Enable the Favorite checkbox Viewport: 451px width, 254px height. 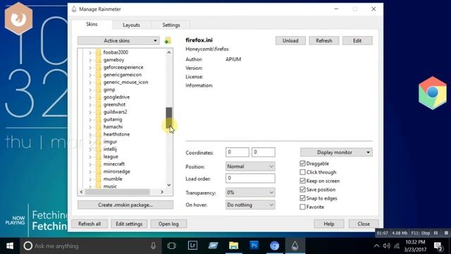point(302,207)
